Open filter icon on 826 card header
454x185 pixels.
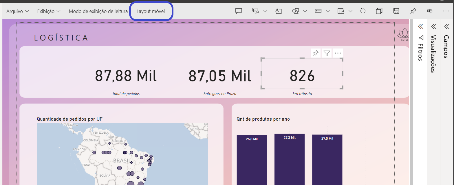[x=327, y=53]
